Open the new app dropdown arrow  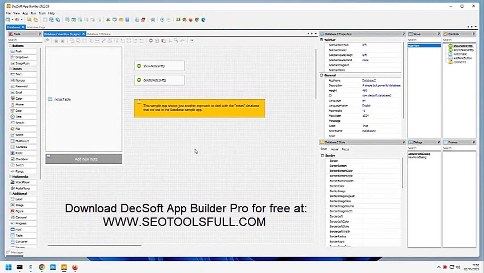click(x=12, y=20)
